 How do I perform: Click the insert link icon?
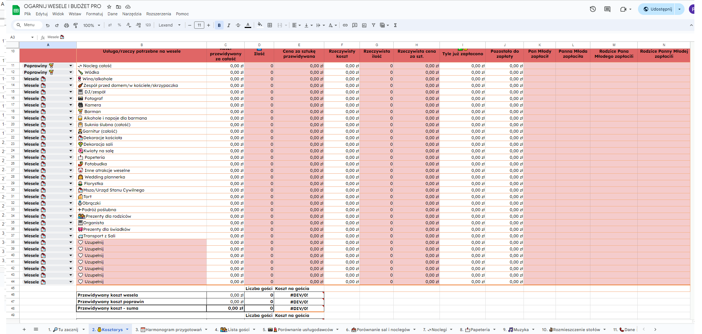[x=345, y=25]
